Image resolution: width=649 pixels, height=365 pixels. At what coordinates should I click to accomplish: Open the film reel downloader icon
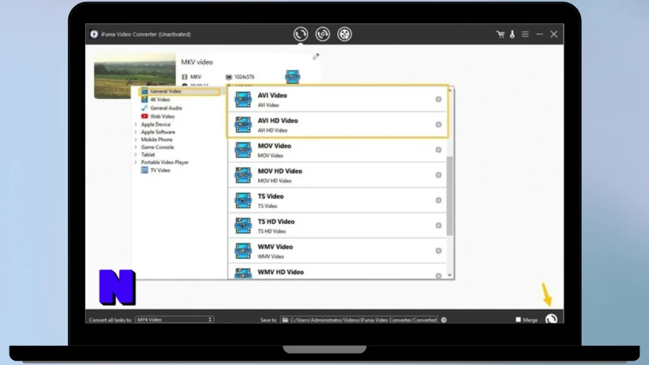point(344,34)
